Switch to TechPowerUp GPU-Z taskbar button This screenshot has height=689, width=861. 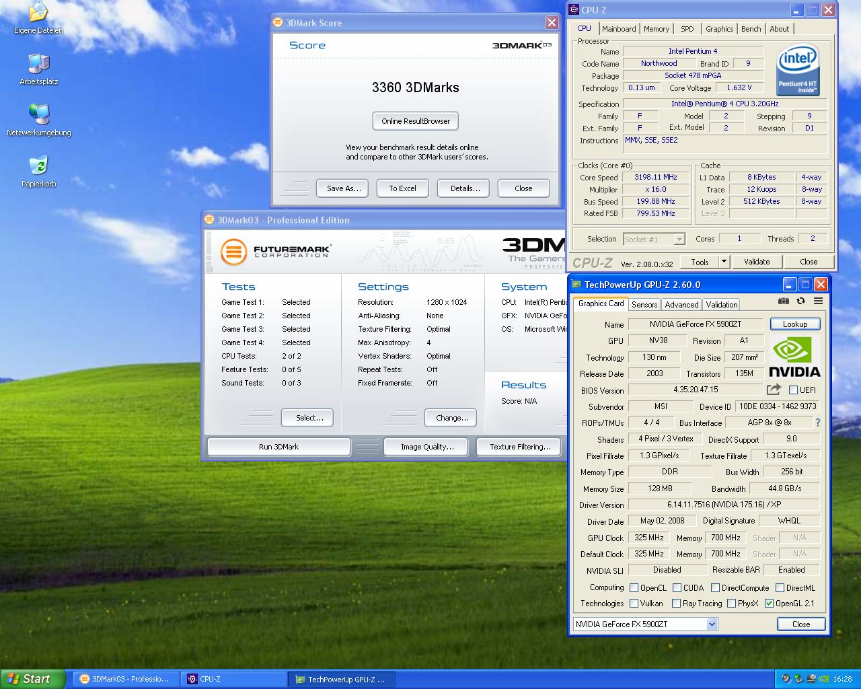[342, 680]
